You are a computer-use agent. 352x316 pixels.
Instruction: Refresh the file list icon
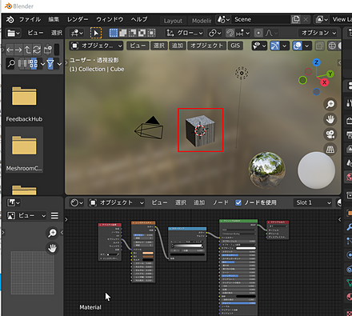point(37,50)
